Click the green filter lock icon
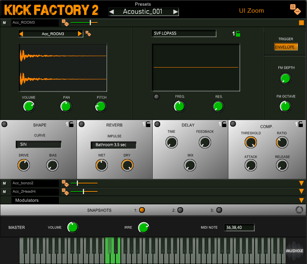Screen dimensions: 307x264 coord(238,34)
